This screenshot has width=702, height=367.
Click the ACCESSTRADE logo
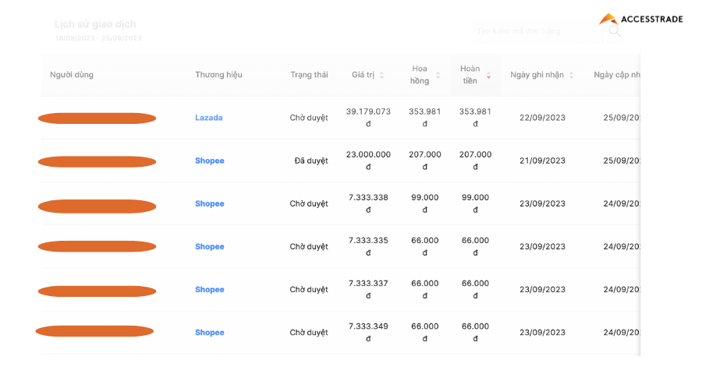coord(640,19)
